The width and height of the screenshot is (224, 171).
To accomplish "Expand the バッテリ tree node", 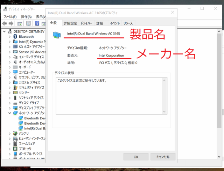I will click(x=9, y=134).
